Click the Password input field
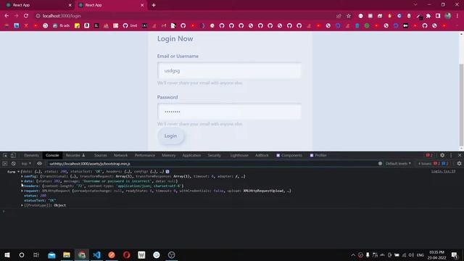Screen dimensions: 464x261 229,112
